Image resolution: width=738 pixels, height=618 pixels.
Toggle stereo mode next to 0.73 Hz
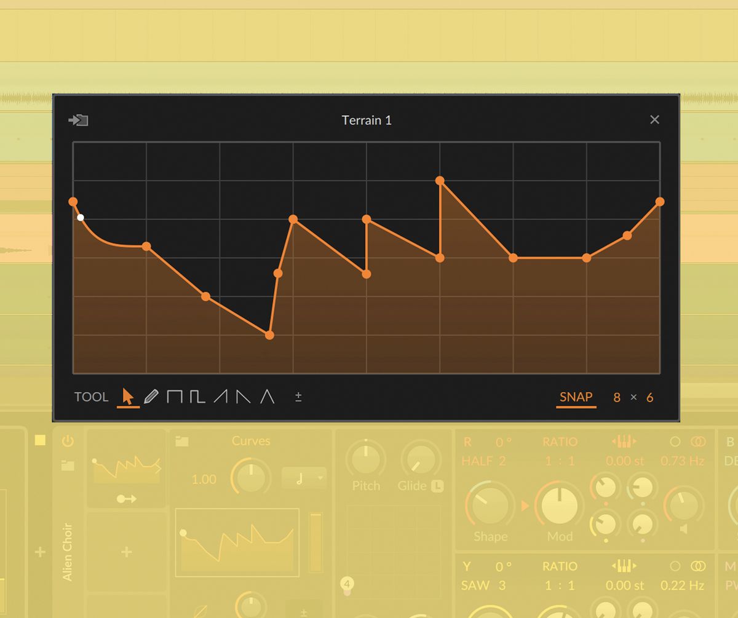[x=697, y=440]
